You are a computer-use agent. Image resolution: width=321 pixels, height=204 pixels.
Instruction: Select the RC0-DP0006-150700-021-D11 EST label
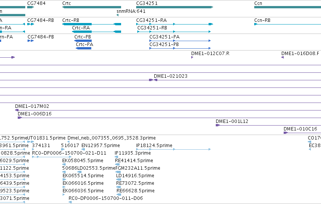point(69,153)
